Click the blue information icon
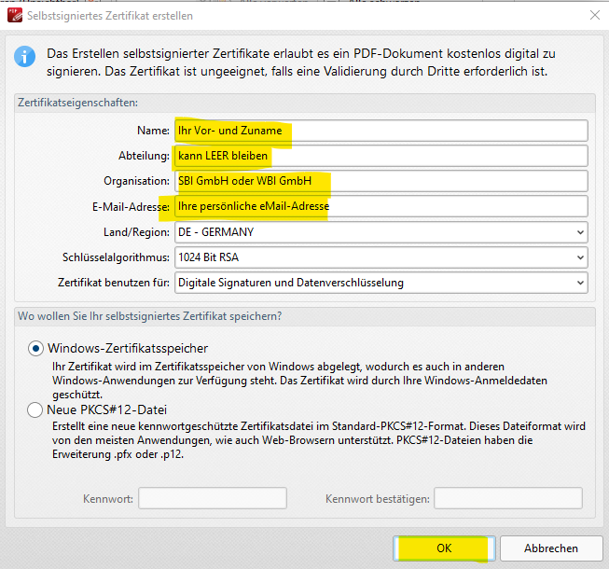Screen dimensions: 609x569 point(24,58)
